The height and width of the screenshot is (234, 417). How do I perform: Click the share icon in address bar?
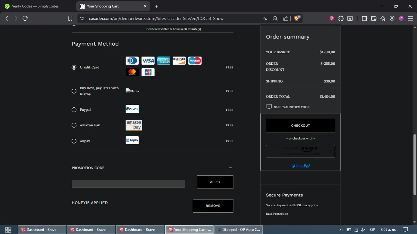click(286, 18)
